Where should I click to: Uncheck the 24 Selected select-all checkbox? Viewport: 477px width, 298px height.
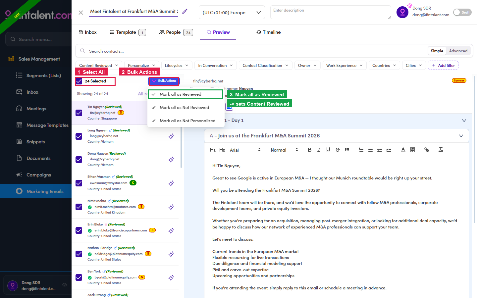click(79, 81)
